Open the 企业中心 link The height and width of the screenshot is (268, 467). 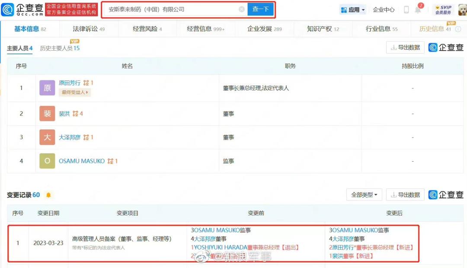coord(384,10)
